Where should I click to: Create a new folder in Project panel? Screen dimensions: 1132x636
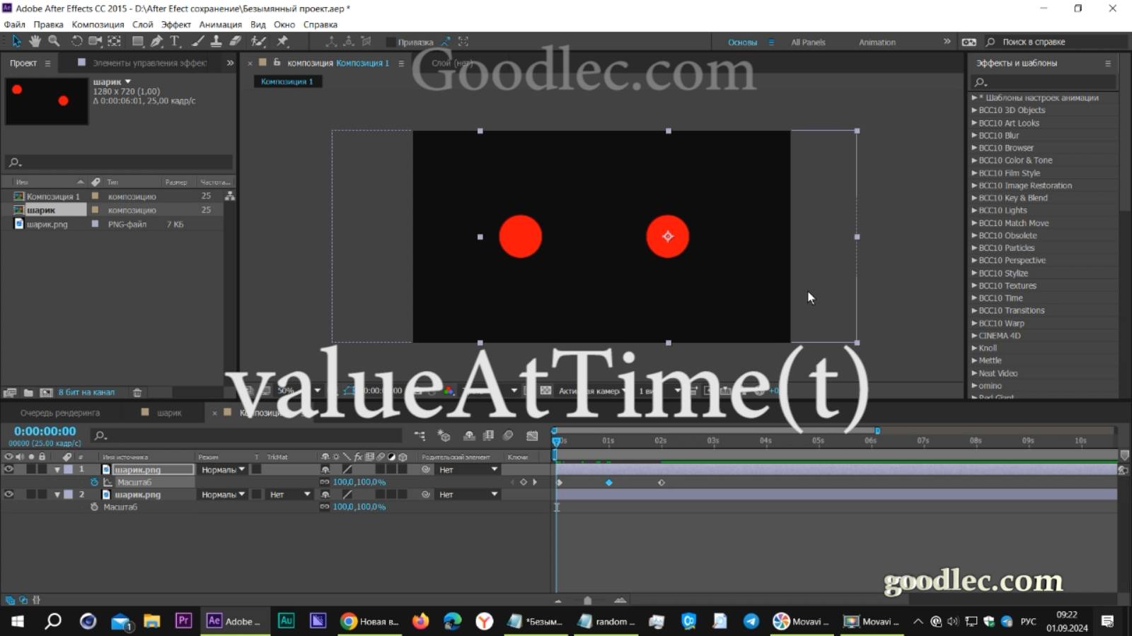(28, 392)
